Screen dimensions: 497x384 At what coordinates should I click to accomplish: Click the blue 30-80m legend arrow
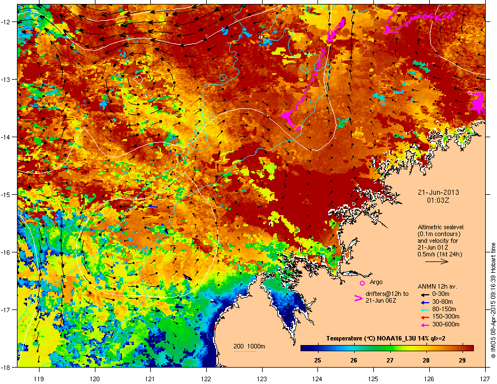tap(425, 302)
